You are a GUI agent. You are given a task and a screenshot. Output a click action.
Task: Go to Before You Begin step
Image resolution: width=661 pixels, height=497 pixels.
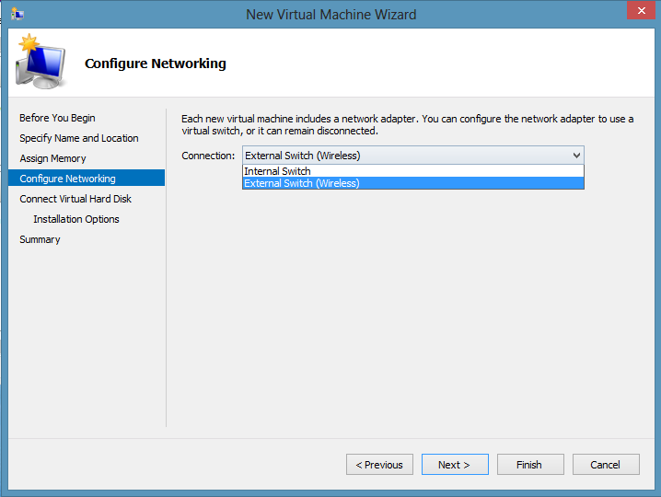pyautogui.click(x=57, y=118)
